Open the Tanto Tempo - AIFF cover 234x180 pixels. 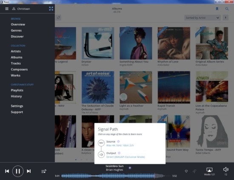[212, 131]
